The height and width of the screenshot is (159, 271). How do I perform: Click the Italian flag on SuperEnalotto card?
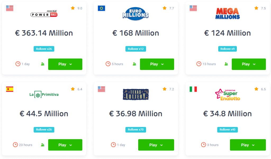click(193, 89)
